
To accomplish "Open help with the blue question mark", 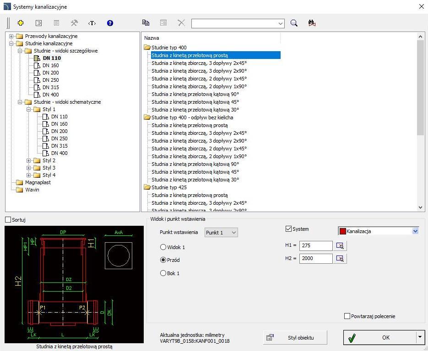I will pos(110,23).
